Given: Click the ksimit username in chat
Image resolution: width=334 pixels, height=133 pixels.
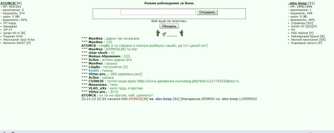Looking at the screenshot, I should point(94,71).
